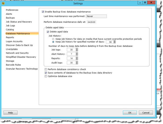Open Network and Security settings
This screenshot has height=124, width=163.
[17, 53]
